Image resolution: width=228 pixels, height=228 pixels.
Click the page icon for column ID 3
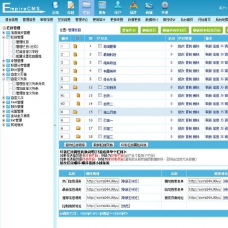[75, 63]
